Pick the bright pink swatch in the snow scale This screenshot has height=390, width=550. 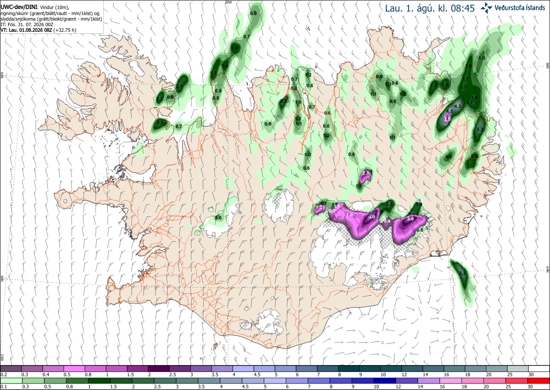(x=74, y=369)
